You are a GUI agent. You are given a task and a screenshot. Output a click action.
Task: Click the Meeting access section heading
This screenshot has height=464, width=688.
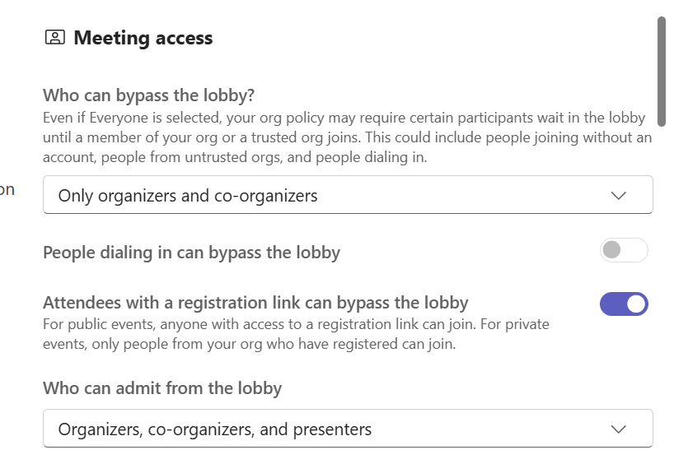[x=143, y=38]
